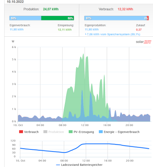153x167 pixels.
Task: Click the 11,95 kWh Eigenverbrauch value
Action: click(17, 30)
